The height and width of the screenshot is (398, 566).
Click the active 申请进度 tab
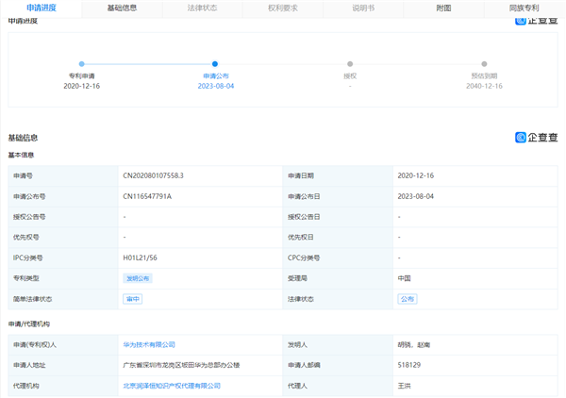tap(41, 8)
